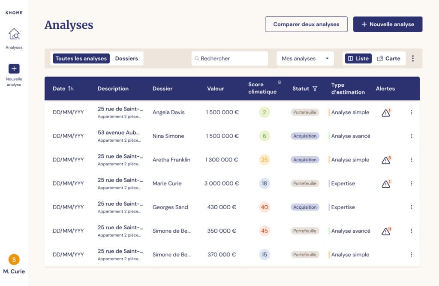The height and width of the screenshot is (286, 439).
Task: Open the Statut column filter icon
Action: click(x=315, y=88)
